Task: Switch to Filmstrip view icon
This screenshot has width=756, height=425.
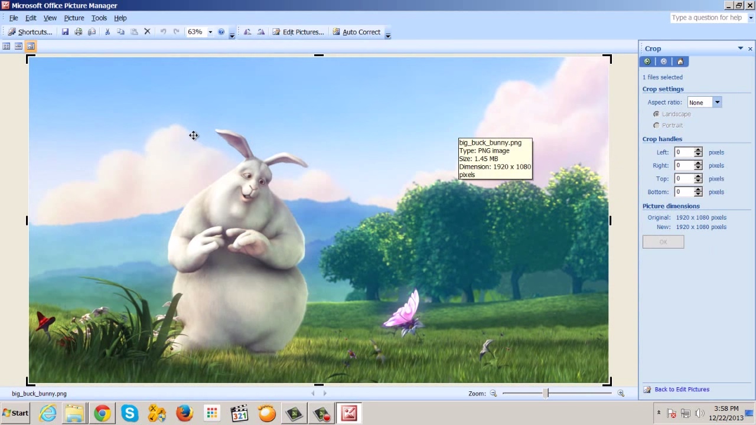Action: (18, 46)
